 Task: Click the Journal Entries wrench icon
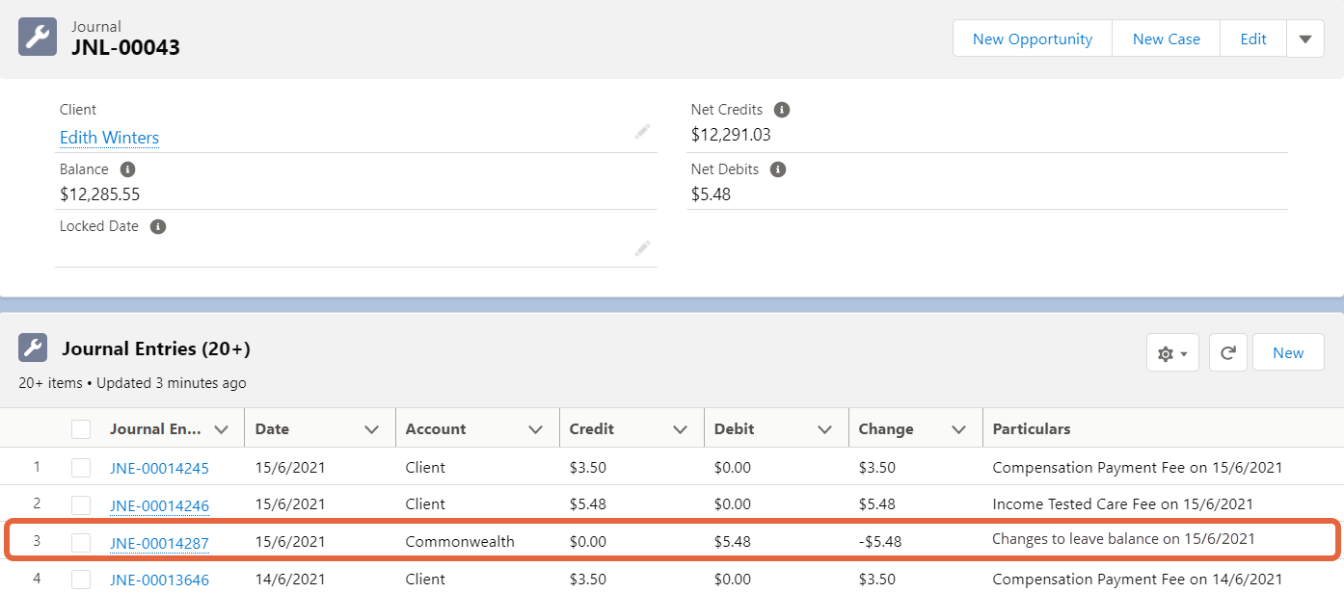click(34, 348)
